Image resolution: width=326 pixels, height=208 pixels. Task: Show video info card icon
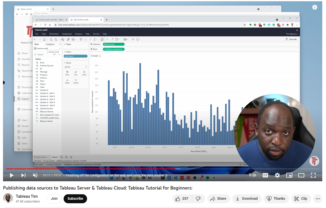[x=315, y=7]
